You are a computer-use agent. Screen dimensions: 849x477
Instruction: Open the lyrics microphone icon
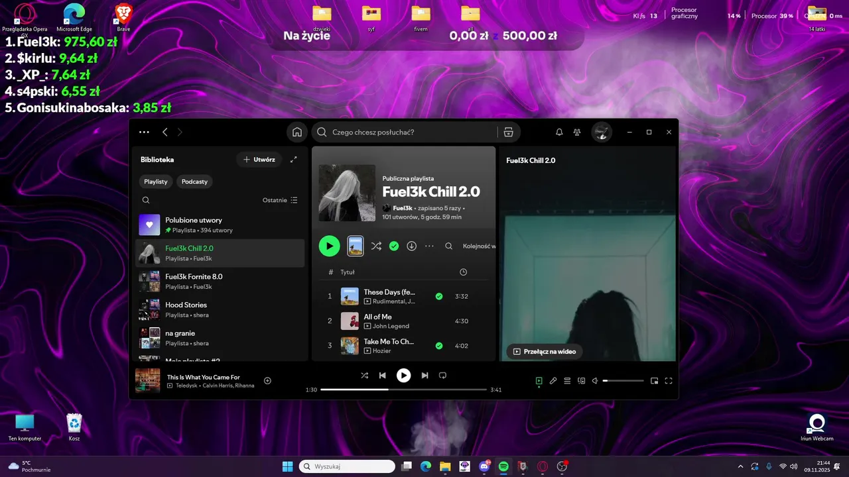(553, 381)
